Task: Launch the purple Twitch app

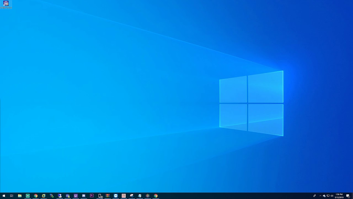Action: click(x=76, y=196)
